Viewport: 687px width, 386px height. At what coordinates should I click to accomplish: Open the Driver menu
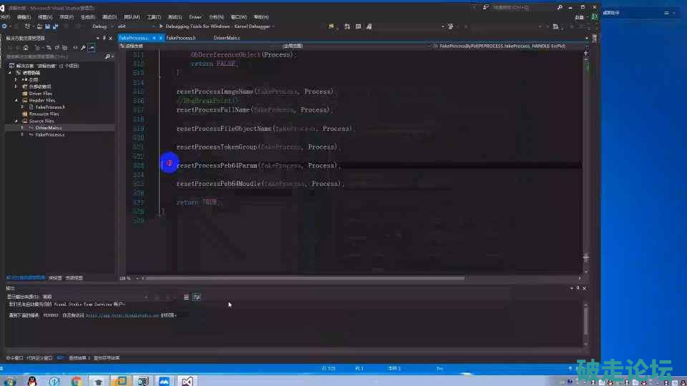point(195,16)
